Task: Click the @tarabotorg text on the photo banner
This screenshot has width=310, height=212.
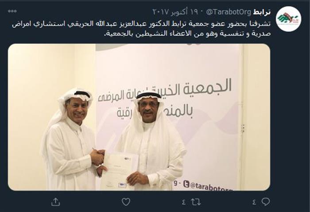Action: 211,186
